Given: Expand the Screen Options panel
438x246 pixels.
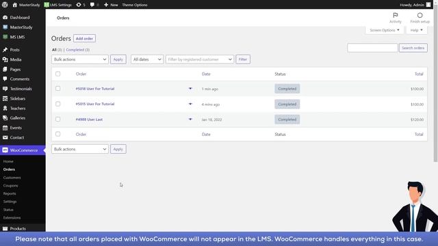Looking at the screenshot, I should tap(385, 30).
